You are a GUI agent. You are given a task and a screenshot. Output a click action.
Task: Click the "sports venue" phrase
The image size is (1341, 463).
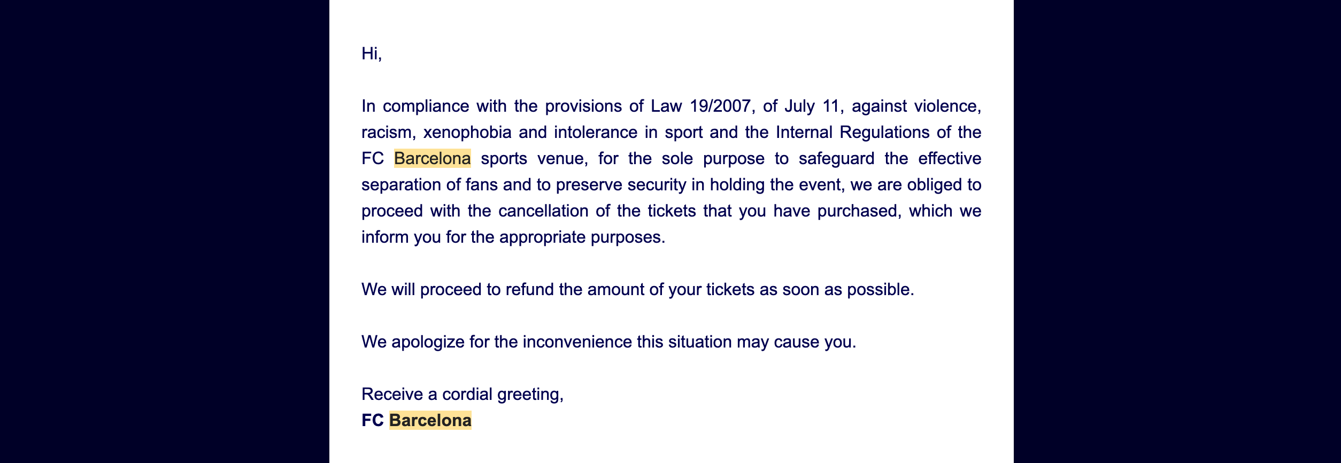[534, 159]
